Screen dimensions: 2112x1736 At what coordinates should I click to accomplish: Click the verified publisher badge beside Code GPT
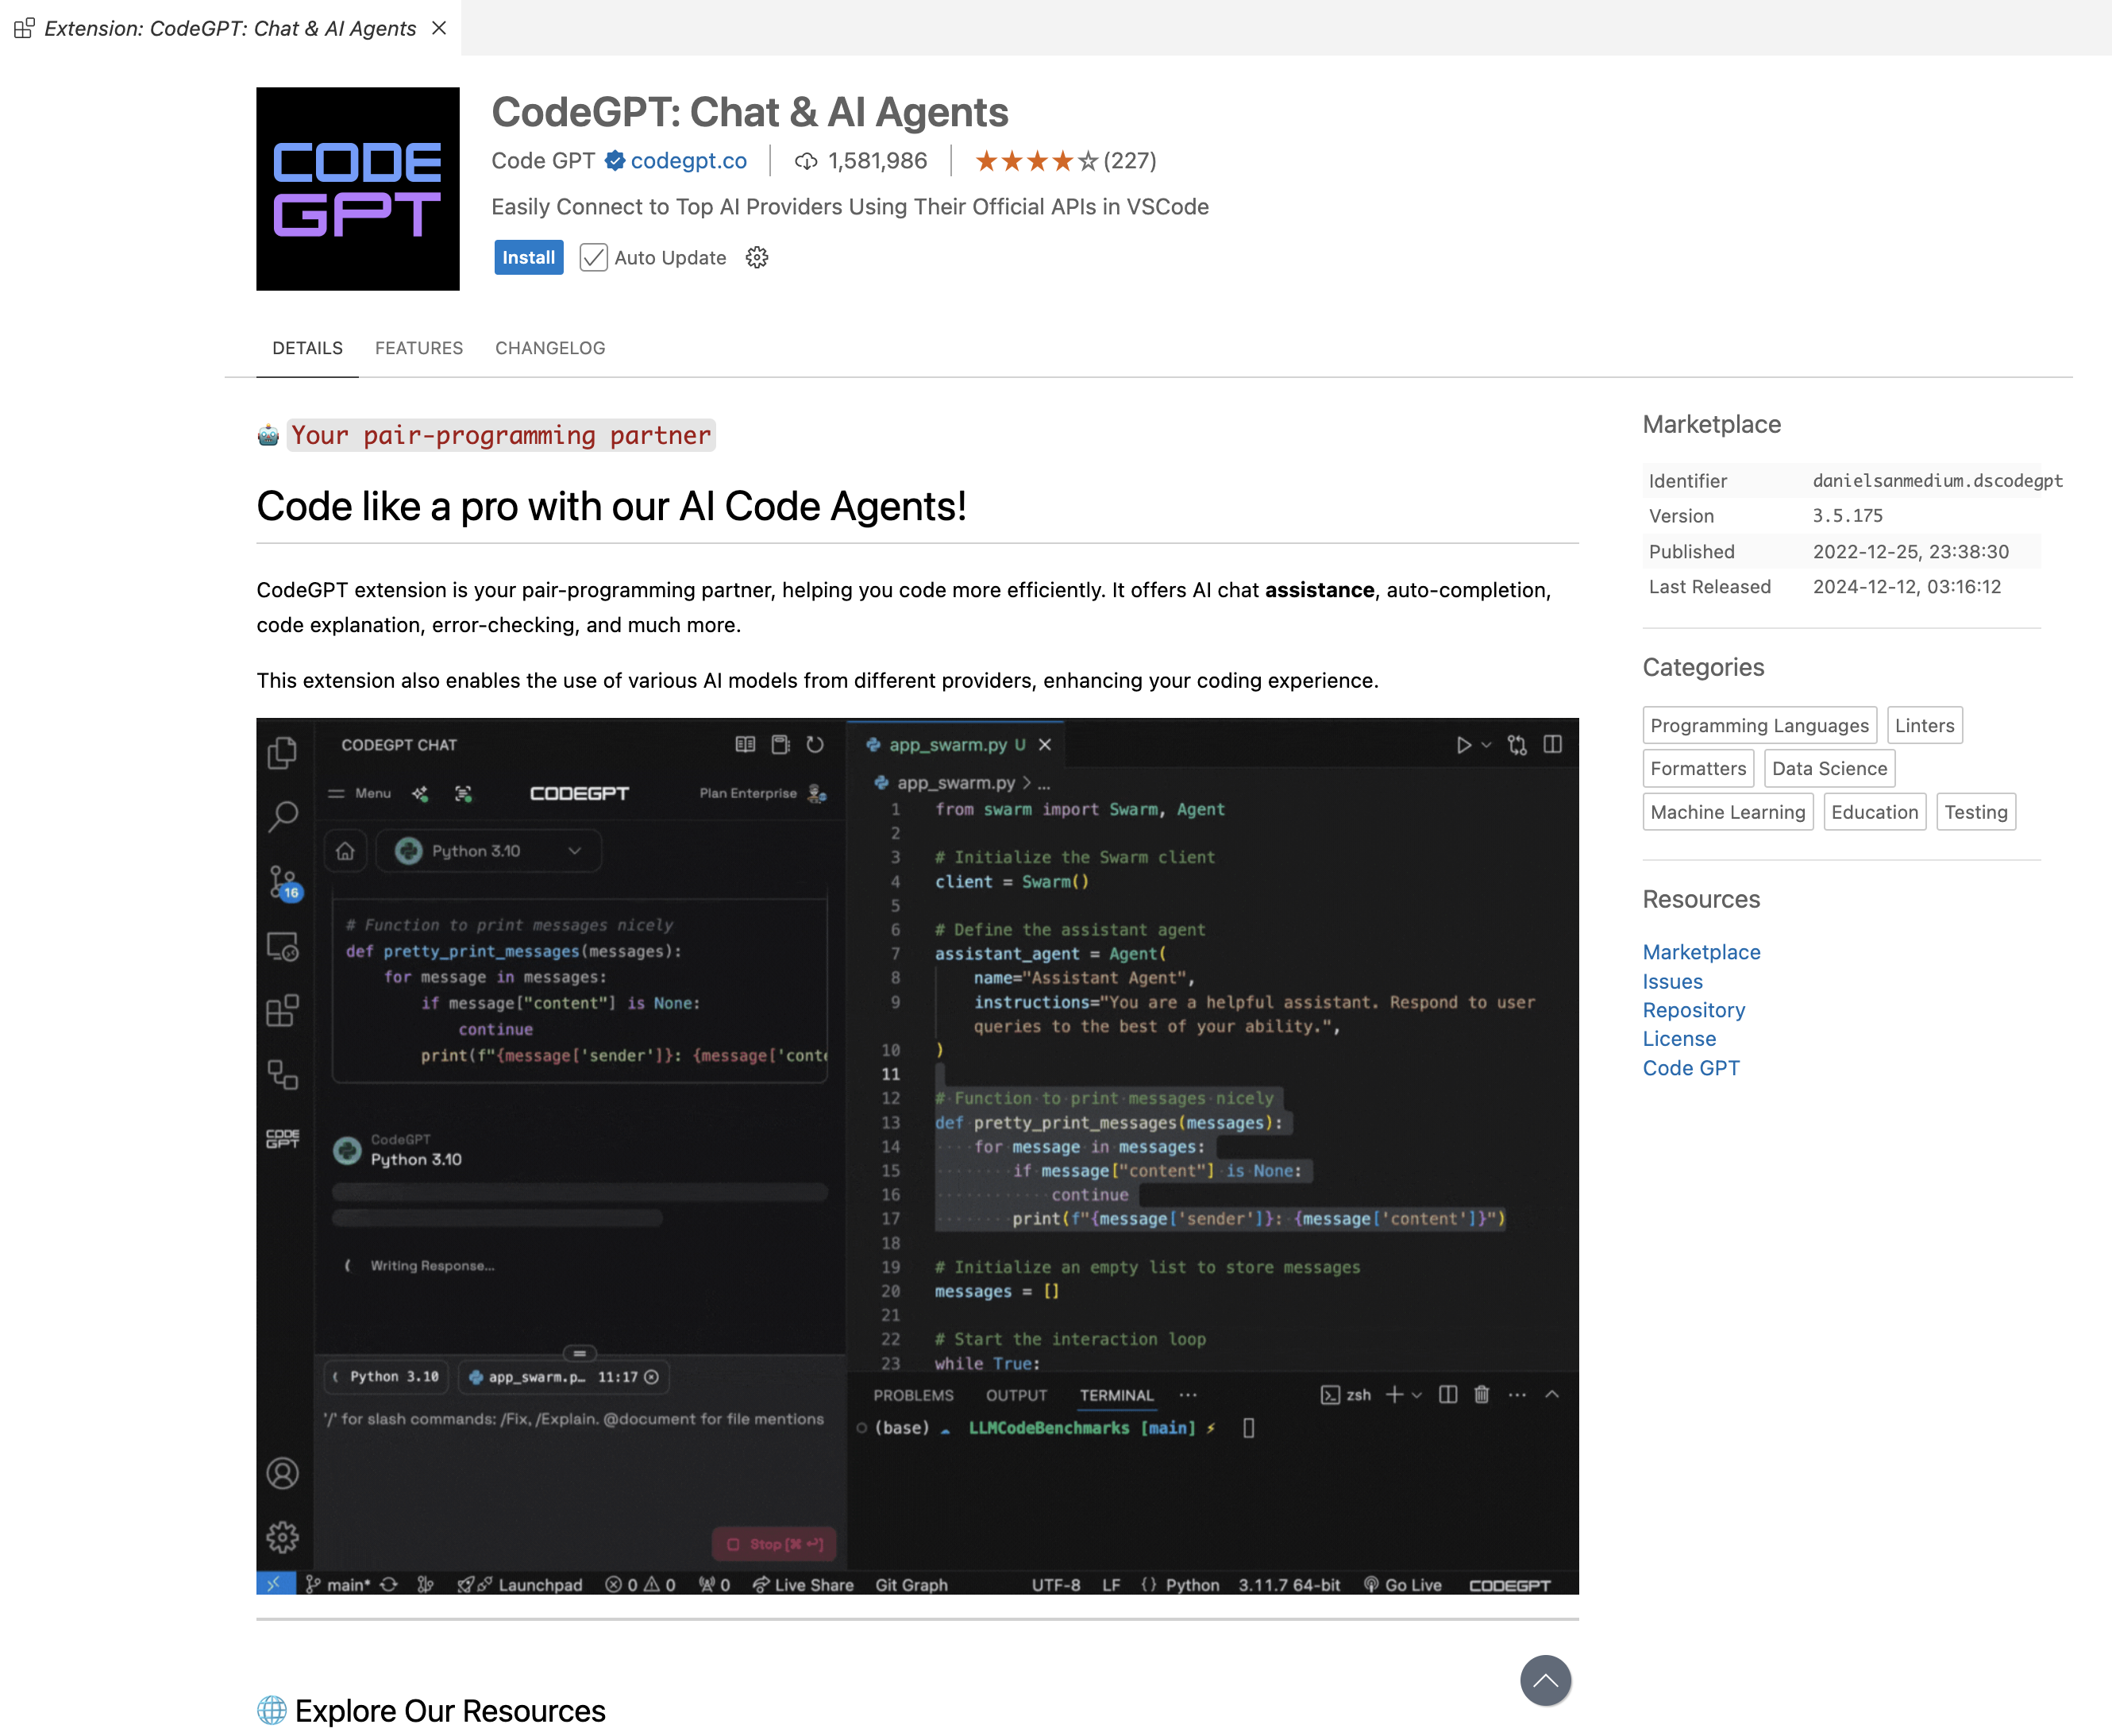coord(615,160)
